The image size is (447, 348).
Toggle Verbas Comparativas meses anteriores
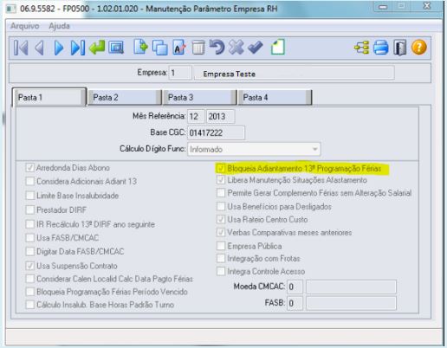click(x=221, y=232)
